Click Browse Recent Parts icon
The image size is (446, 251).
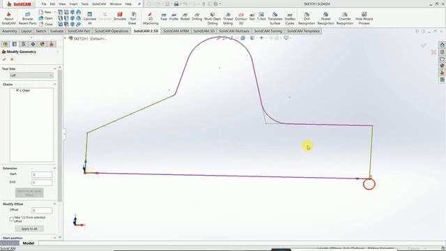pos(28,19)
